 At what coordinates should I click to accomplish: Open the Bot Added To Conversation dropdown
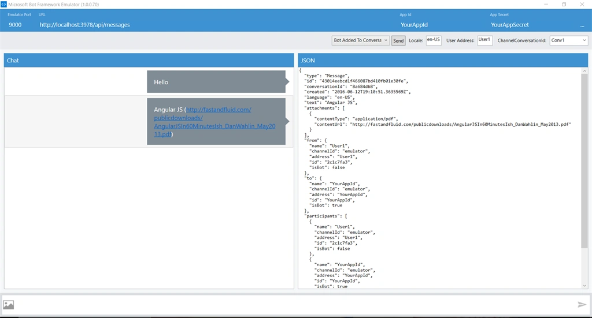pyautogui.click(x=360, y=40)
